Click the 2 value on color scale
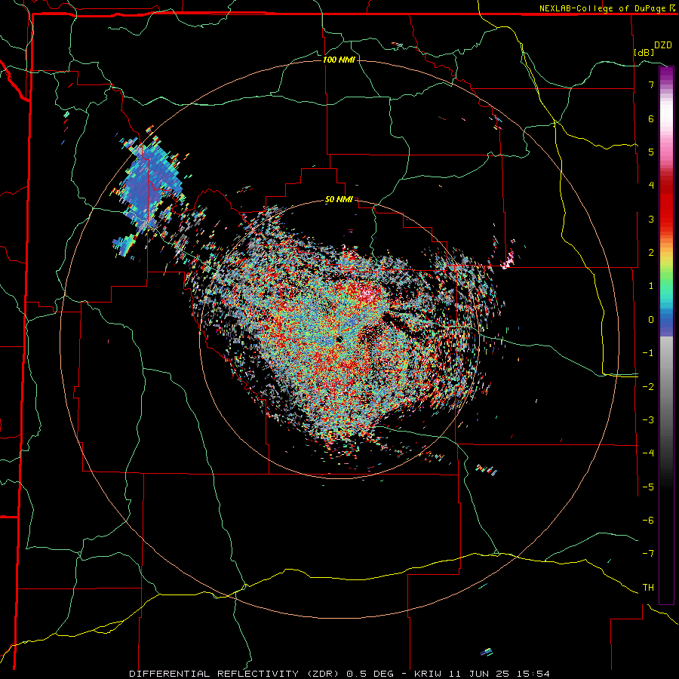 pos(651,253)
